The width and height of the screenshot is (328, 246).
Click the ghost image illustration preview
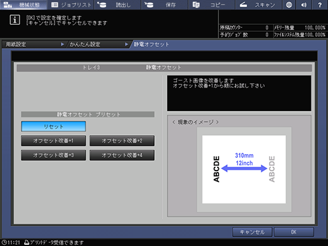(x=244, y=169)
